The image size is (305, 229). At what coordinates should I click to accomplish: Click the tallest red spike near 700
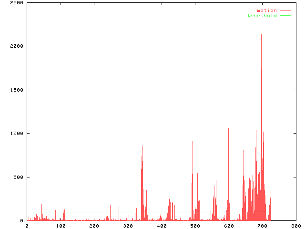[x=261, y=36]
